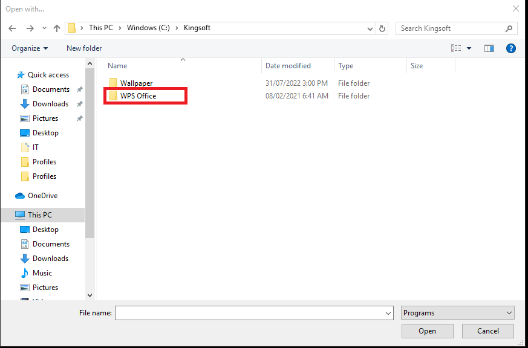This screenshot has height=348, width=528.
Task: Go up one folder level
Action: (x=57, y=28)
